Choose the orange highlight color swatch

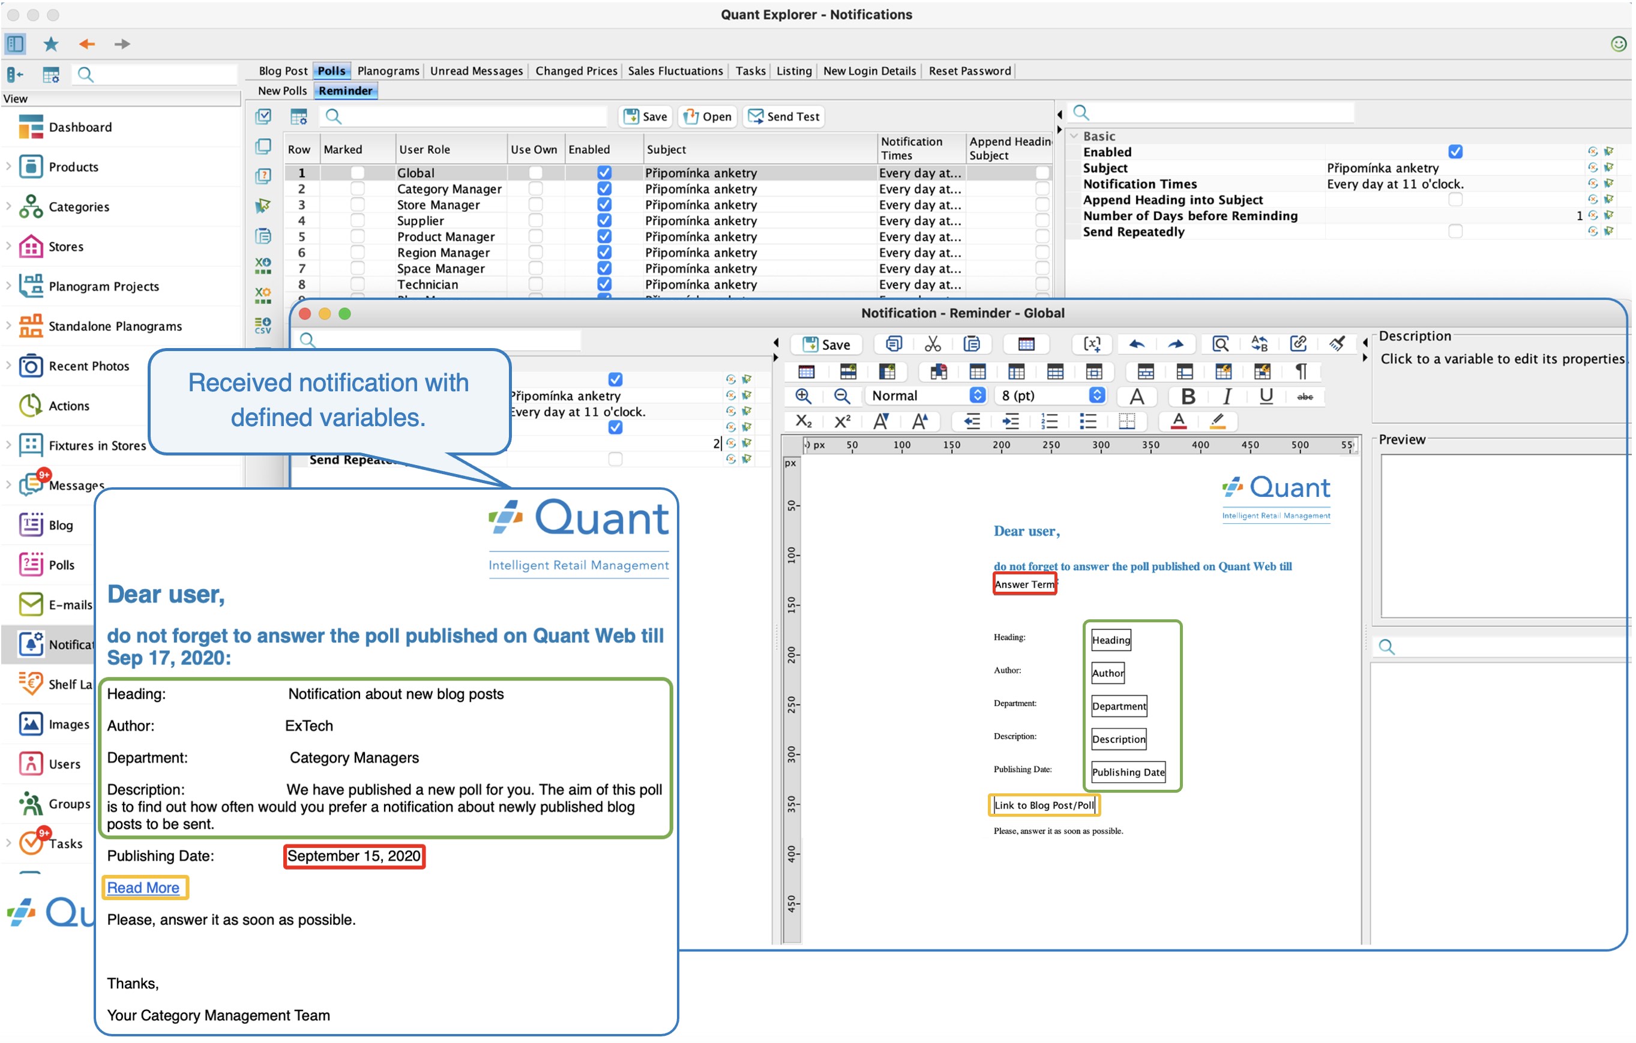coord(1218,422)
